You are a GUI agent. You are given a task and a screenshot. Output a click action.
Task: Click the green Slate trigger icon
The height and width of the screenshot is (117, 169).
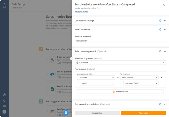pos(41,101)
